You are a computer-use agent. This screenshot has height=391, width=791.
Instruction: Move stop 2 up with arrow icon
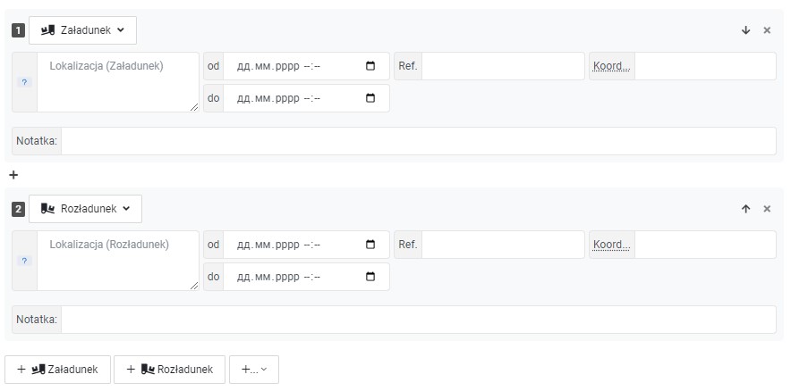tap(745, 209)
